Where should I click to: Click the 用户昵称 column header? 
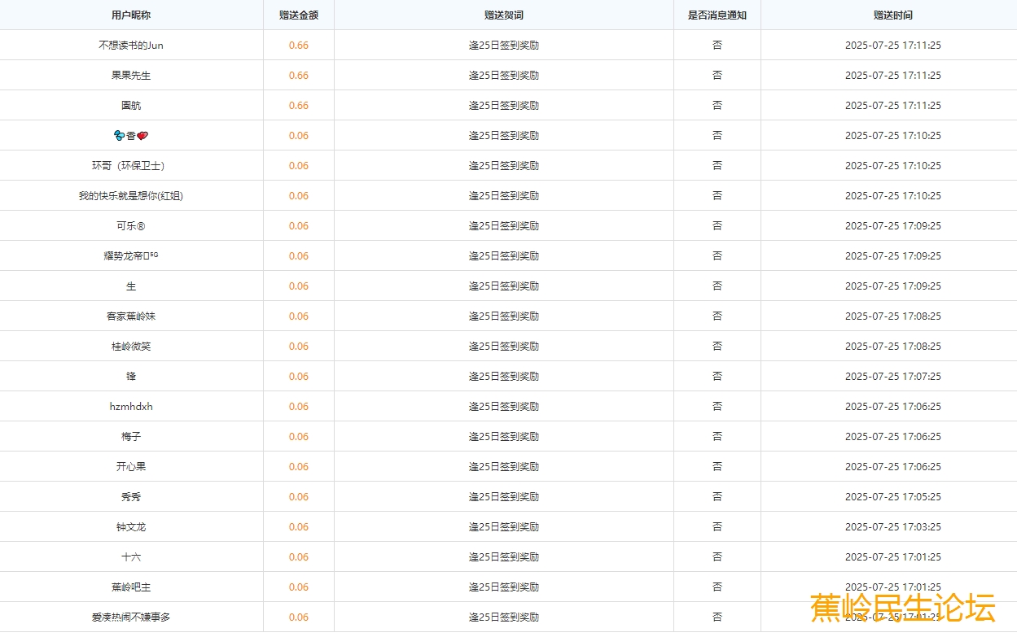coord(131,15)
